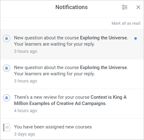Close the Notifications panel
This screenshot has width=144, height=140.
point(138,7)
